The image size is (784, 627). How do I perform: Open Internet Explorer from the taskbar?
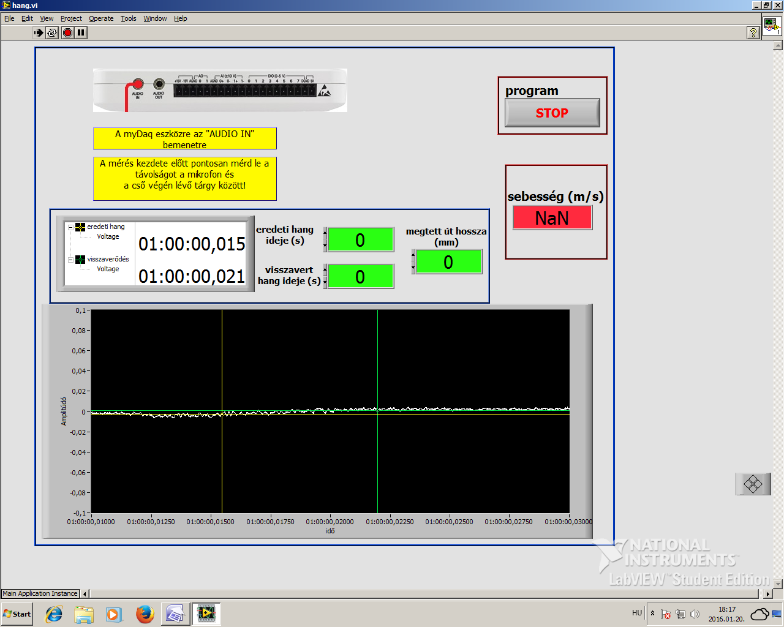pos(54,614)
